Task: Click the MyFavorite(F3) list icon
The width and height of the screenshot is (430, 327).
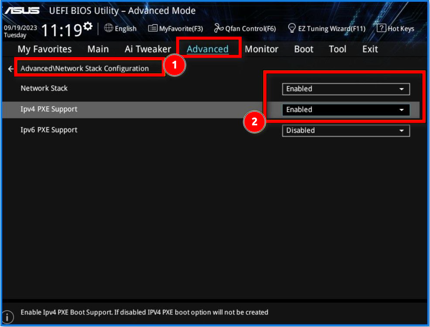Action: (152, 29)
